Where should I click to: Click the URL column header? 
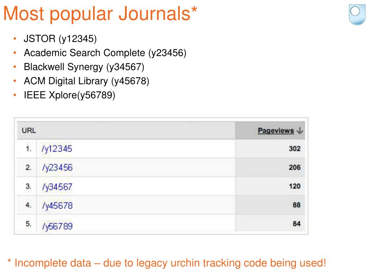(29, 130)
